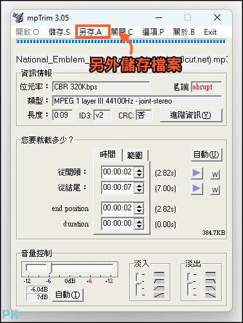
Task: Click the (7.00s) value beside 從結尾
Action: (165, 189)
